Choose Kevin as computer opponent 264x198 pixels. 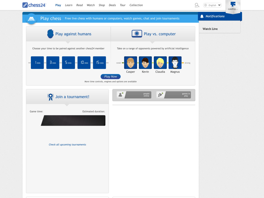145,63
